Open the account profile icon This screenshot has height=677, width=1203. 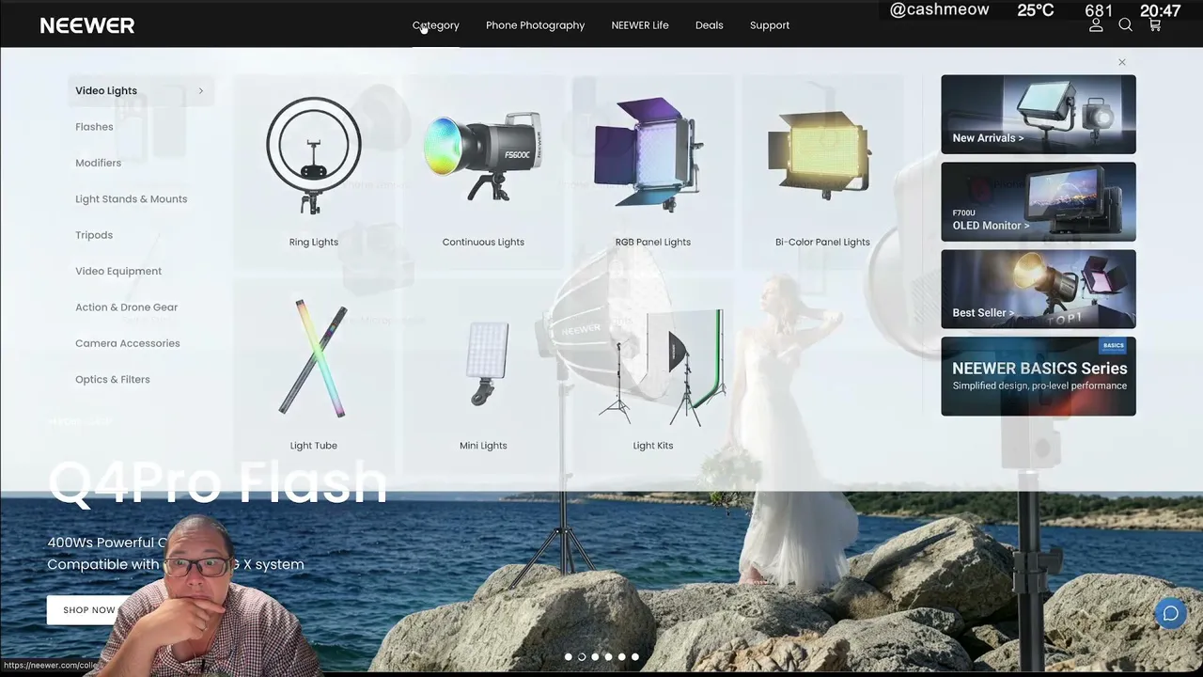(x=1096, y=25)
